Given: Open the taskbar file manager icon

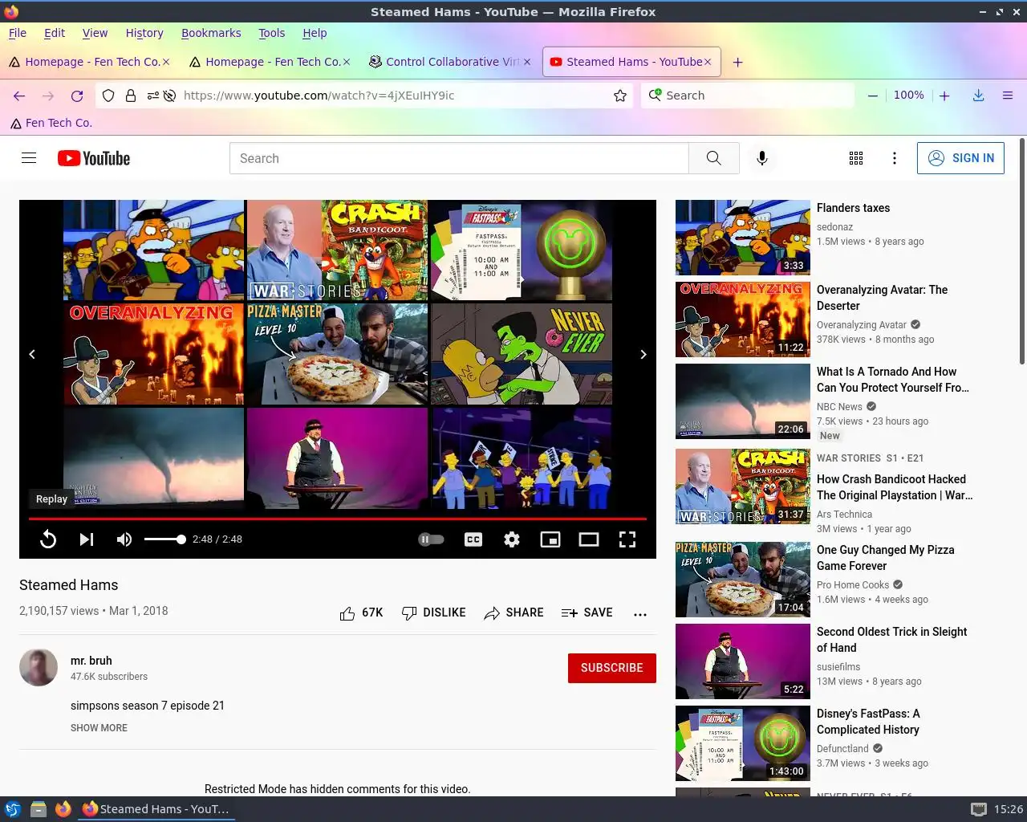Looking at the screenshot, I should pyautogui.click(x=38, y=809).
